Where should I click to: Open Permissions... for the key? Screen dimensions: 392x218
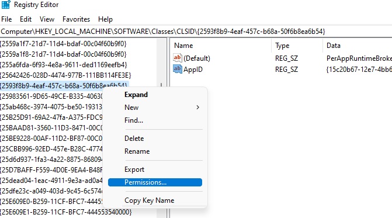point(155,182)
